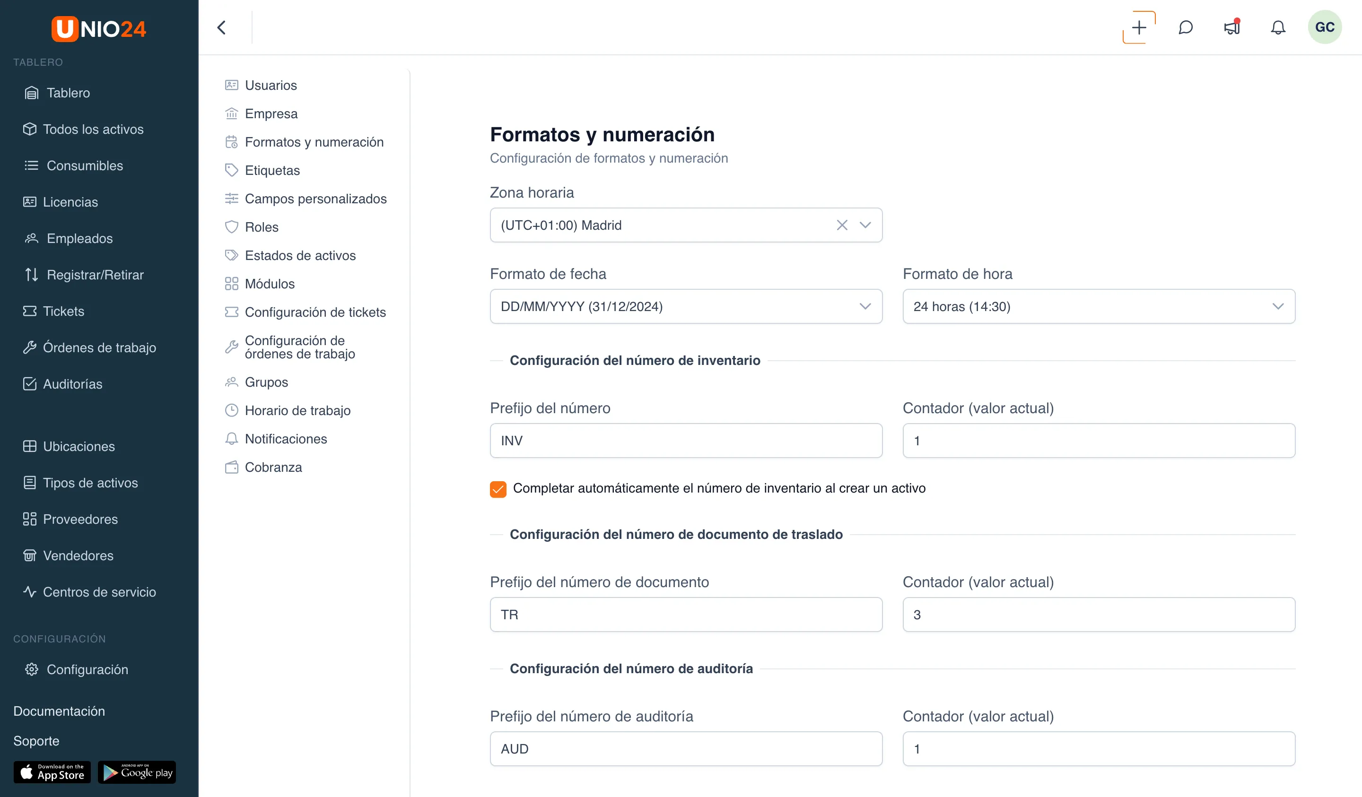Click the Vendedores store icon
This screenshot has height=797, width=1362.
(x=30, y=555)
